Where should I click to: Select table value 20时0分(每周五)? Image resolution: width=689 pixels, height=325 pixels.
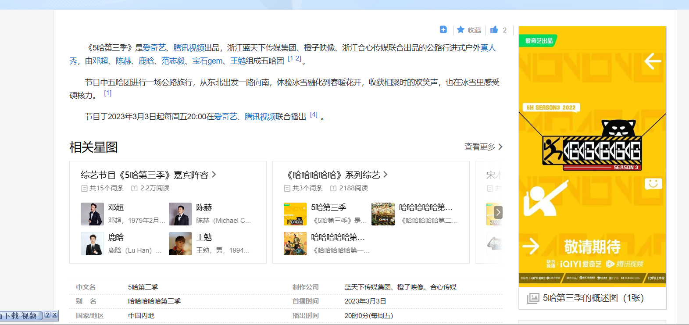click(369, 316)
